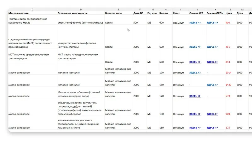Select 'Оптимум' cell in the 1430 price row

[x=180, y=81]
